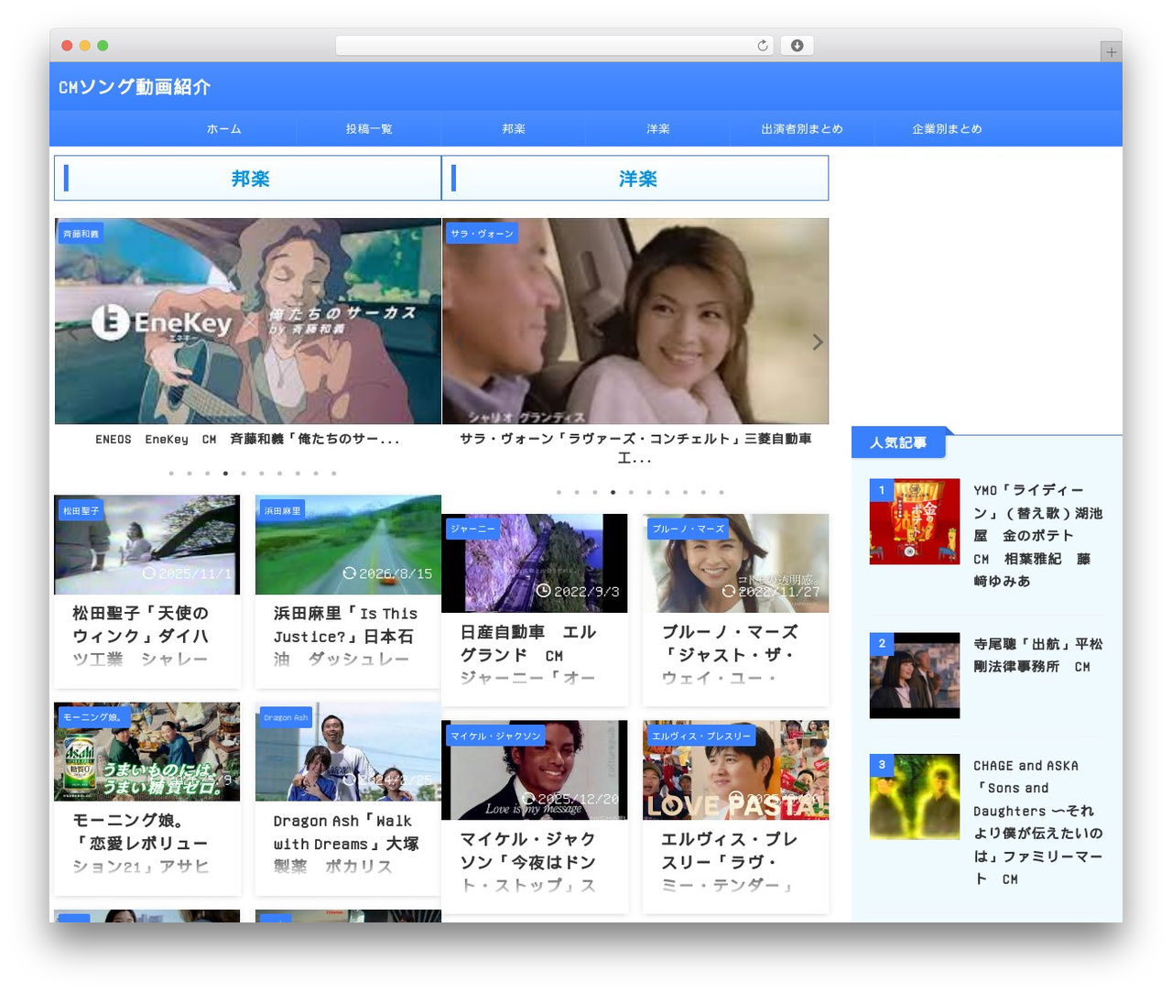
Task: Open the EneKey 斉藤和義 slide image
Action: point(248,321)
